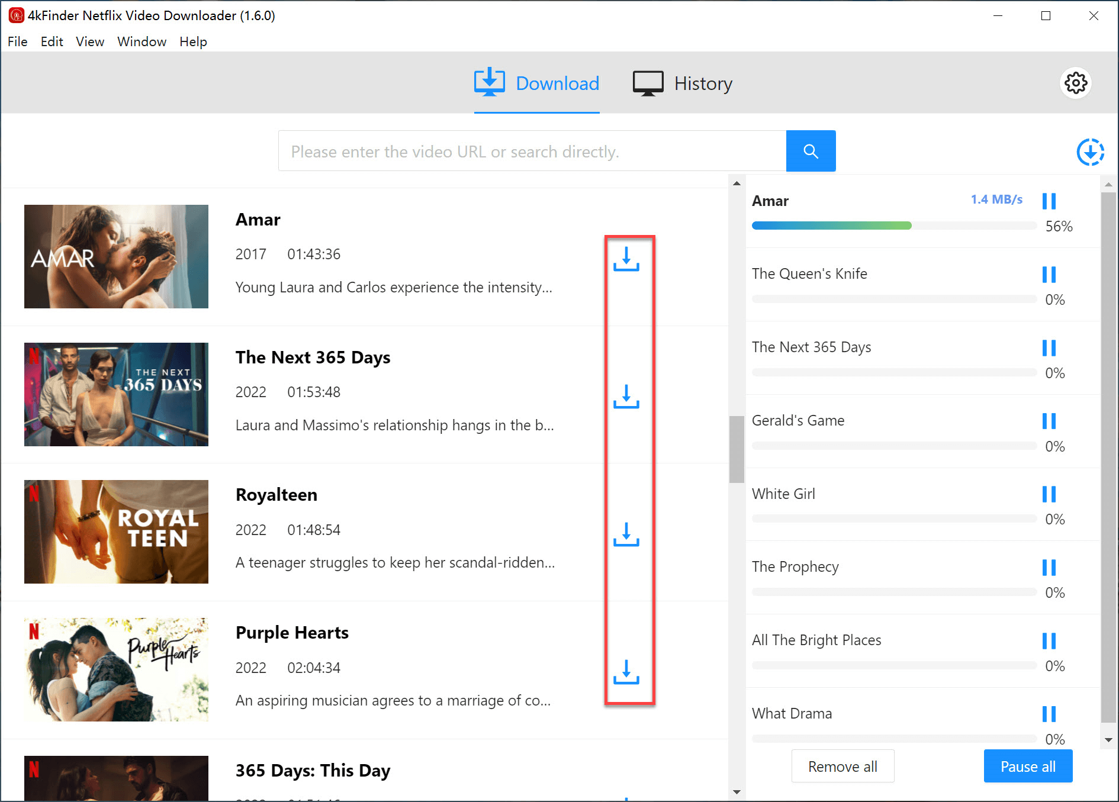This screenshot has width=1119, height=802.
Task: Click the results list scrollbar thumb
Action: [737, 450]
